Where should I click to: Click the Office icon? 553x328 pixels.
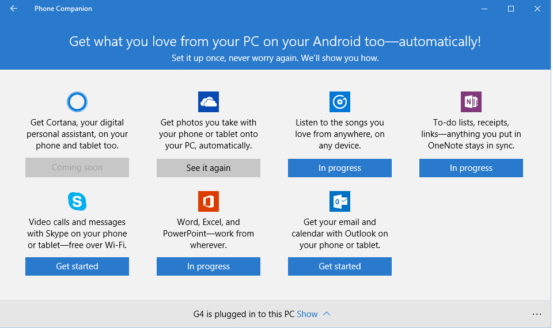[x=209, y=201]
